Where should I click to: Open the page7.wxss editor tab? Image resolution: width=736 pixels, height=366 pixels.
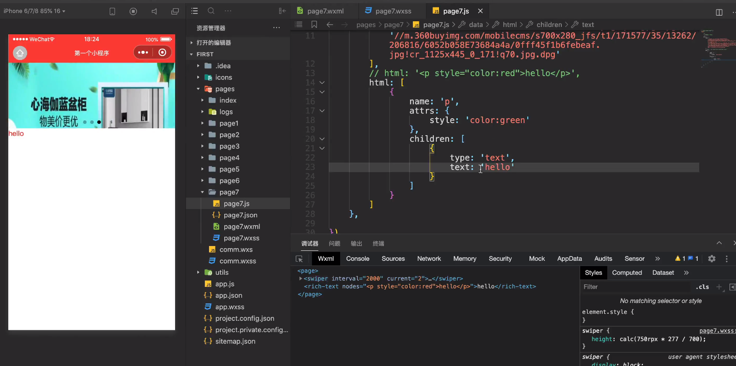click(x=393, y=11)
